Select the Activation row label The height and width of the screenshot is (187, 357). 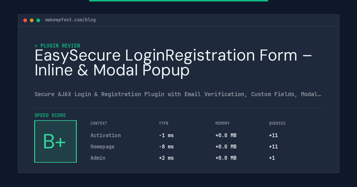[x=106, y=135]
